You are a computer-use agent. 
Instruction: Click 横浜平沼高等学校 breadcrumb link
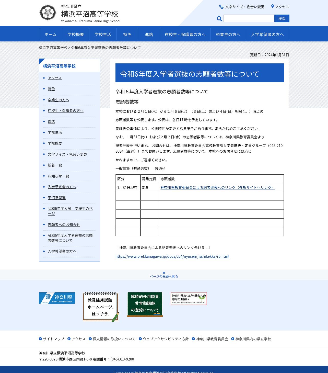pyautogui.click(x=53, y=48)
